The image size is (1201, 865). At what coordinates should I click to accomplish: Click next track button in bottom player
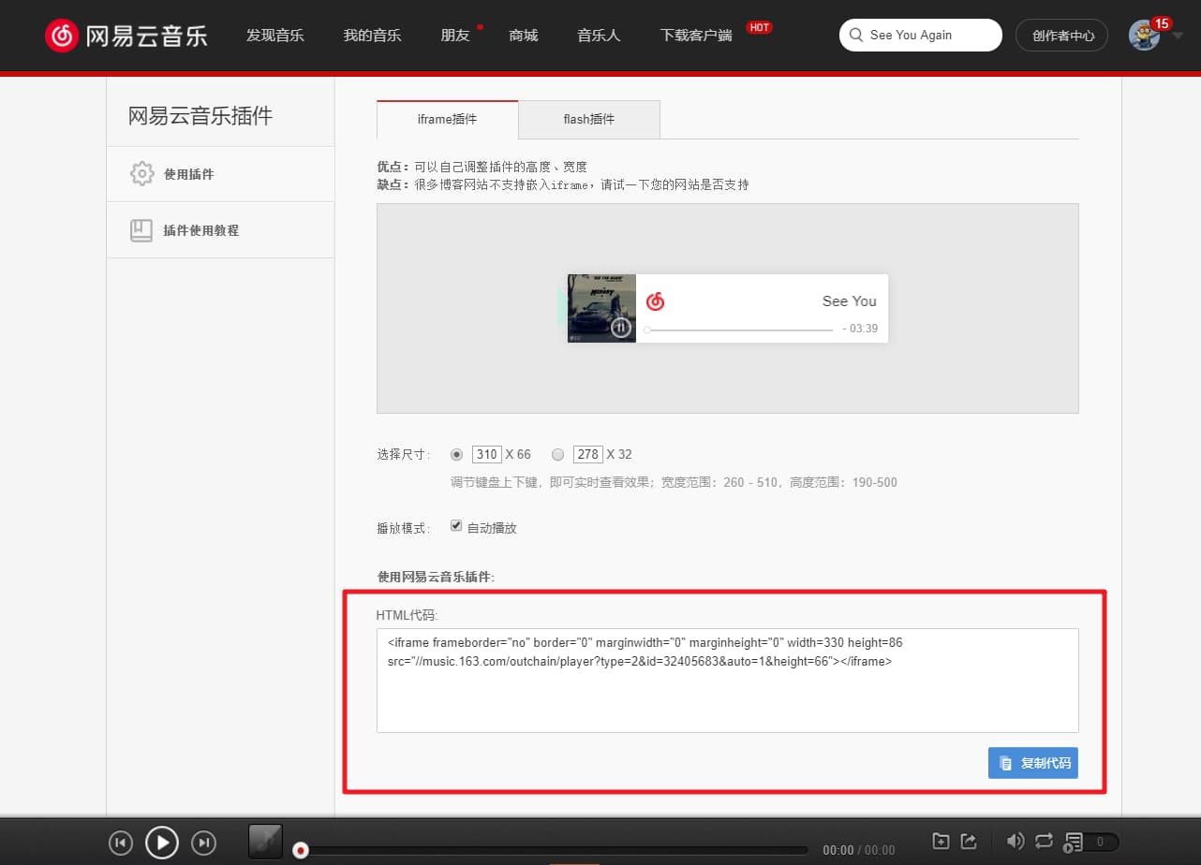point(203,843)
